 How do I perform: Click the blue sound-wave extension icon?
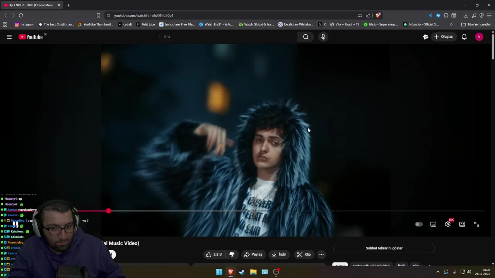pos(430,15)
